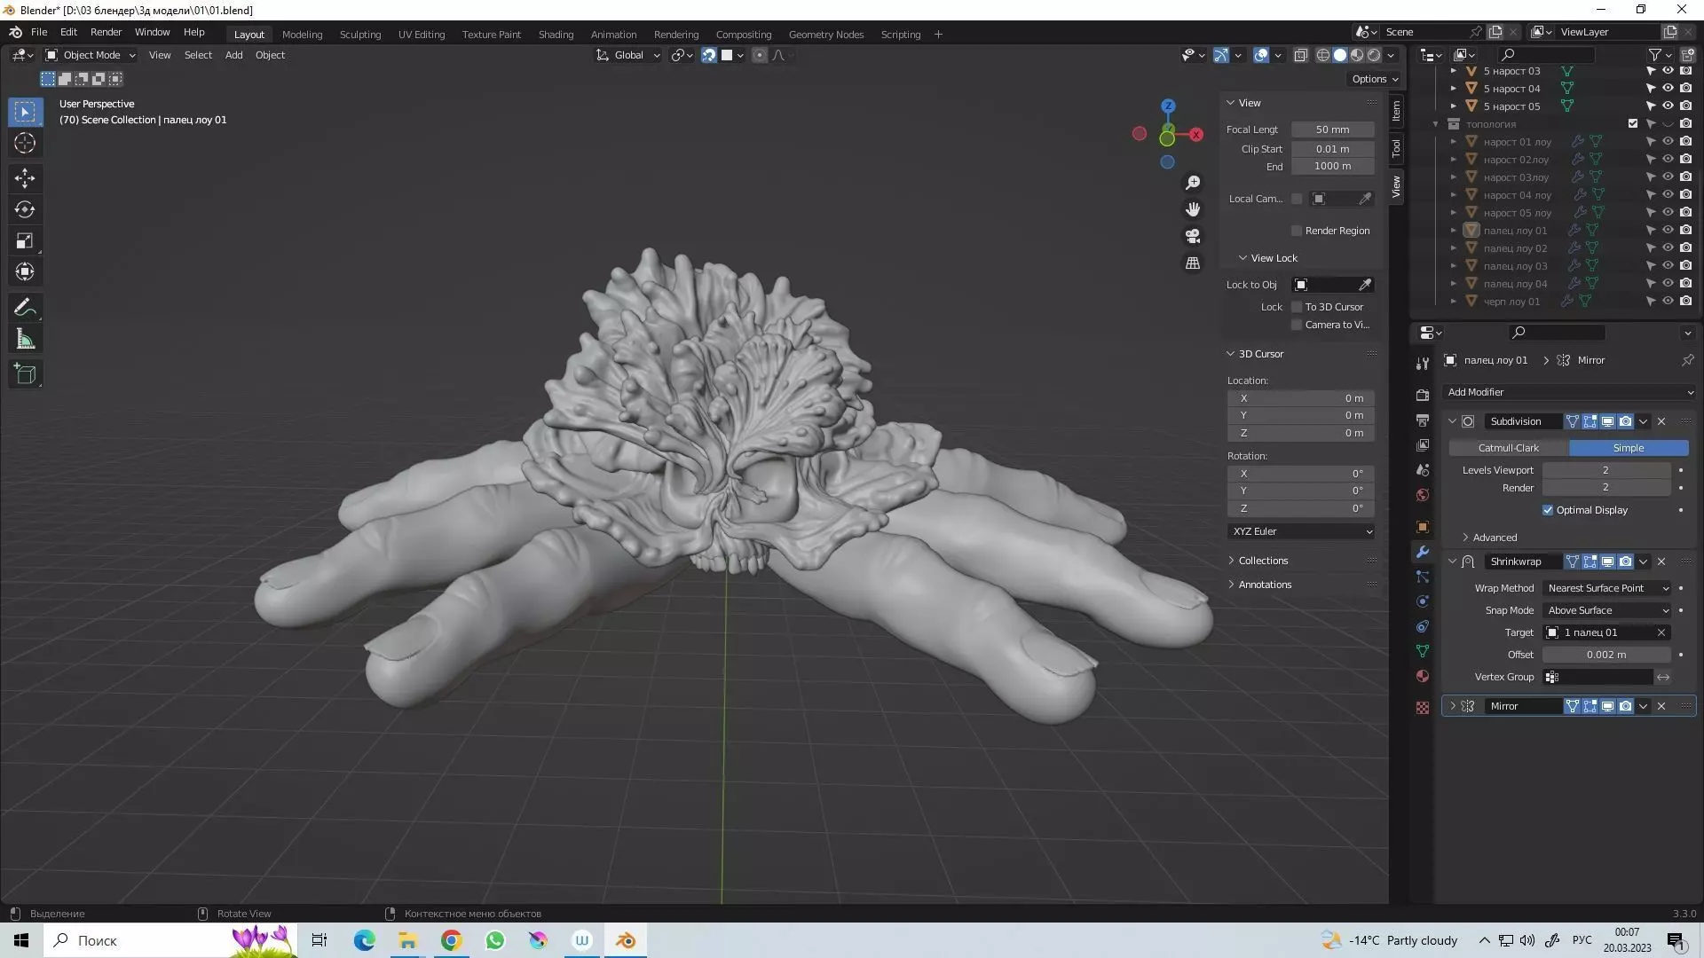Viewport: 1704px width, 958px height.
Task: Open the Output properties tab icon
Action: (1423, 420)
